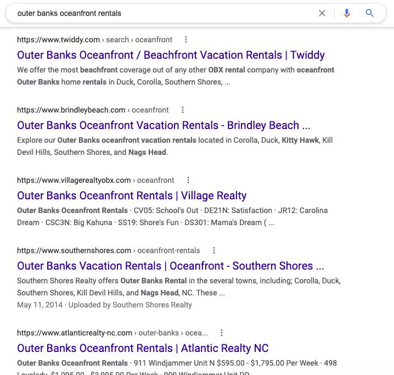Visit the Village Realty Oceanfront Rentals result
This screenshot has height=375, width=394.
point(132,195)
